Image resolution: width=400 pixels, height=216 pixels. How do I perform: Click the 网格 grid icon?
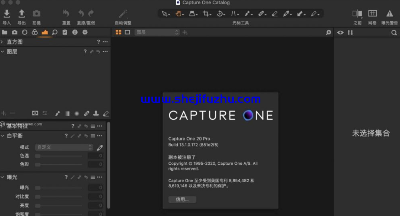click(373, 14)
